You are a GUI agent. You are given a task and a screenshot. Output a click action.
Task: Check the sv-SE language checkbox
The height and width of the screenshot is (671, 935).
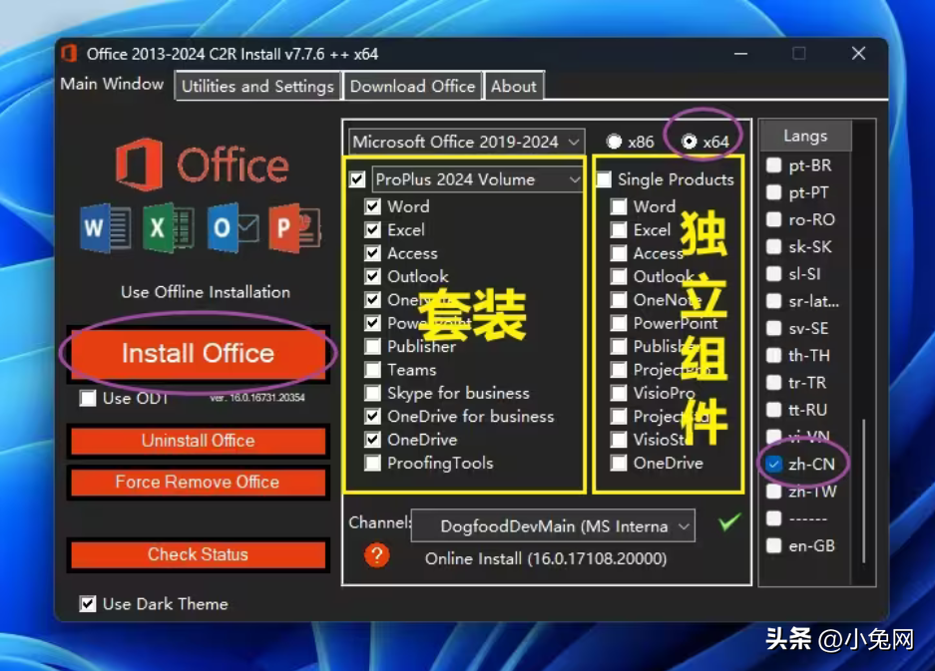click(774, 328)
